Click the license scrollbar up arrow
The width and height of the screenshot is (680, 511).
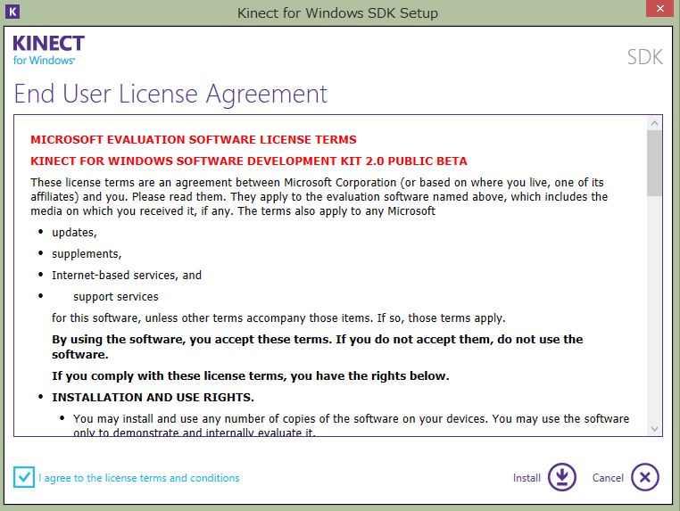(654, 124)
